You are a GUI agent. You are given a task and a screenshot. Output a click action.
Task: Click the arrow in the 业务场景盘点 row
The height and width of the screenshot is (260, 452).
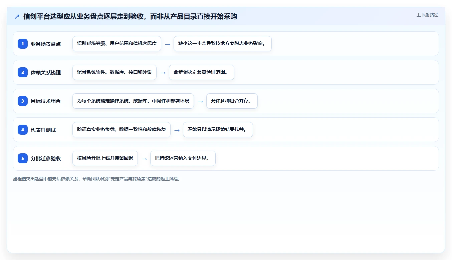pyautogui.click(x=168, y=44)
